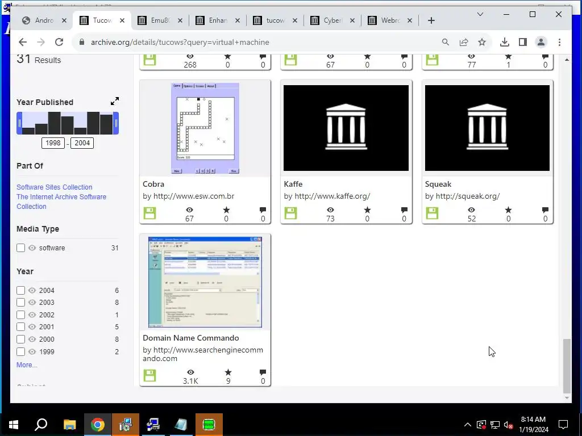582x436 pixels.
Task: View site information padlock icon
Action: point(82,42)
